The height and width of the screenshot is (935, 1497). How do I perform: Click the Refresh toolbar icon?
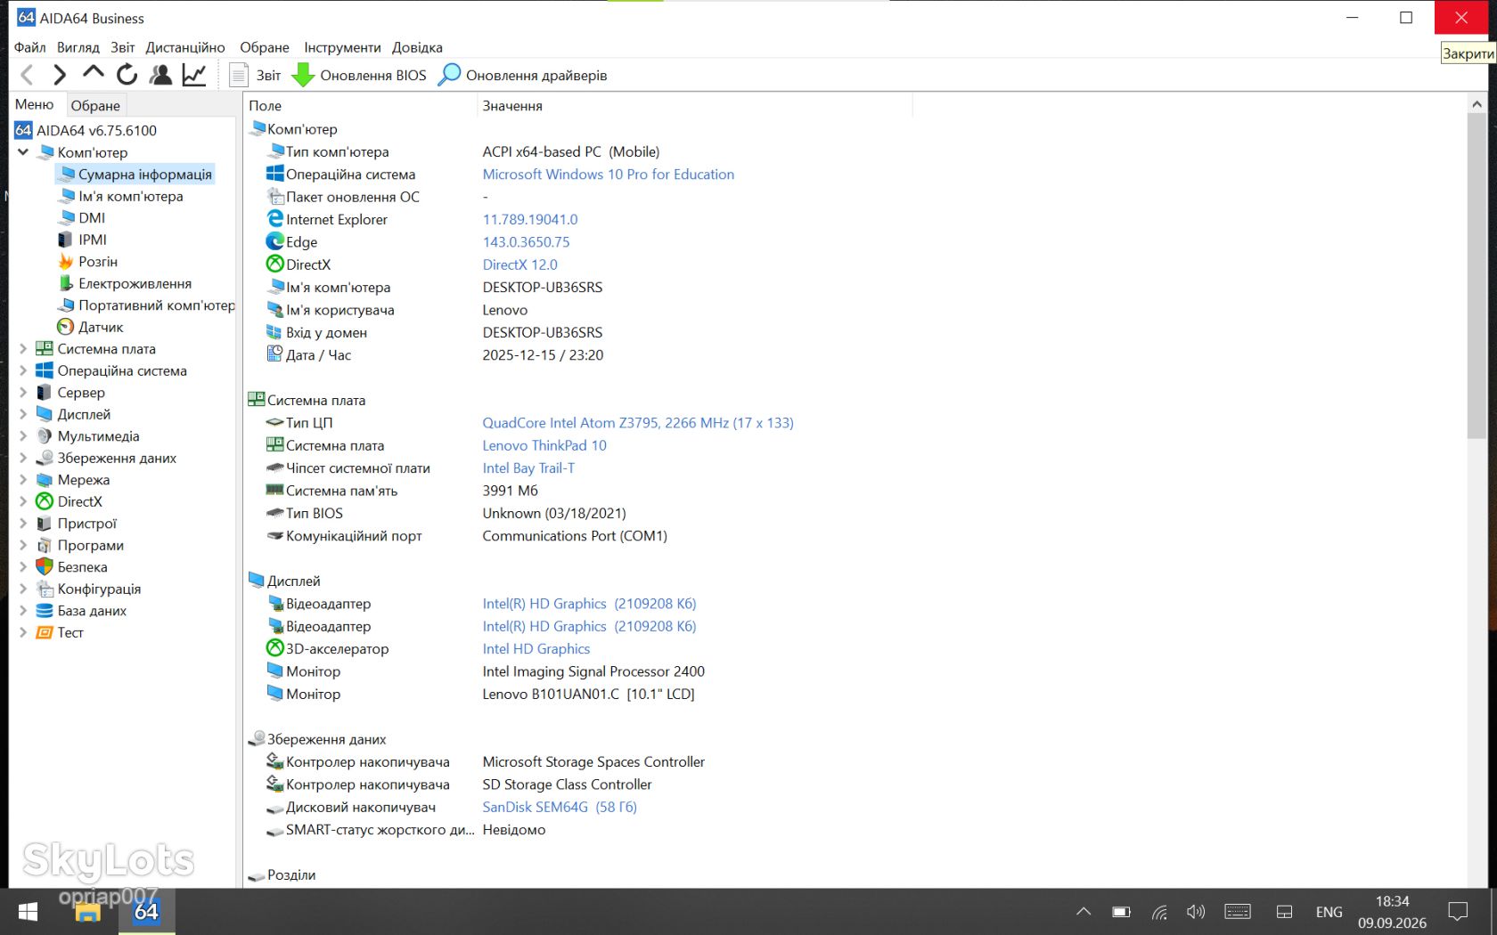tap(127, 75)
